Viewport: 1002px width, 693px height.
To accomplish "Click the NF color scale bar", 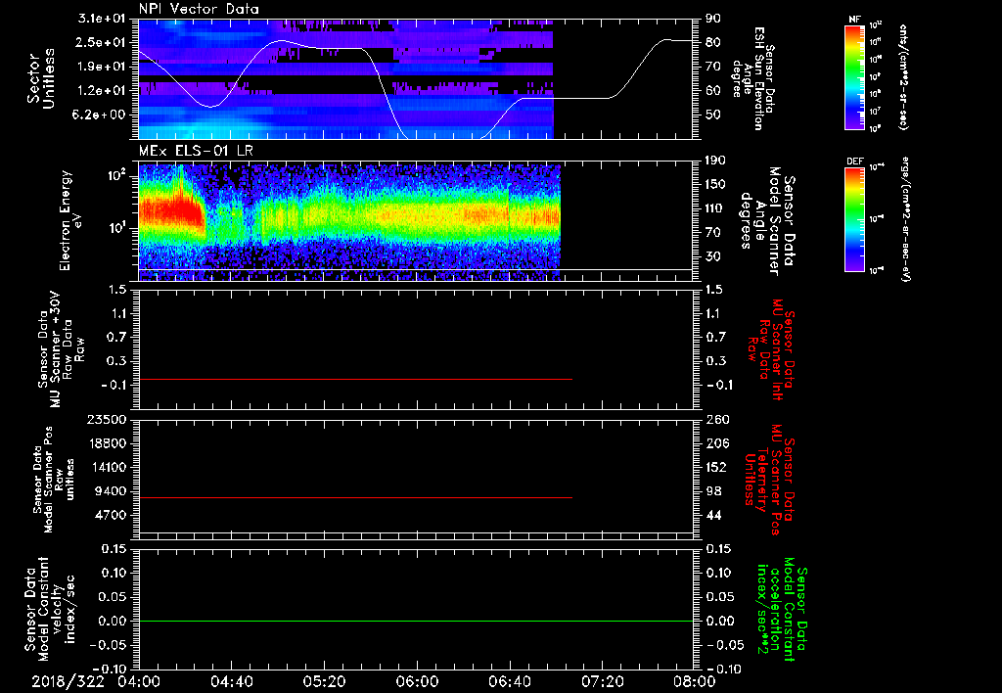I will pos(855,76).
